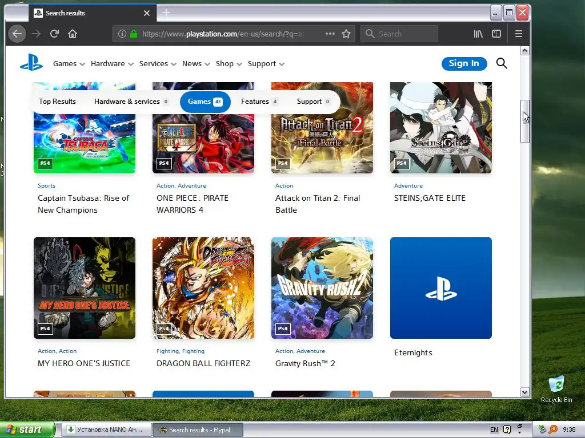Click the Forward arrow in the toolbar
This screenshot has height=438, width=585.
click(x=36, y=34)
